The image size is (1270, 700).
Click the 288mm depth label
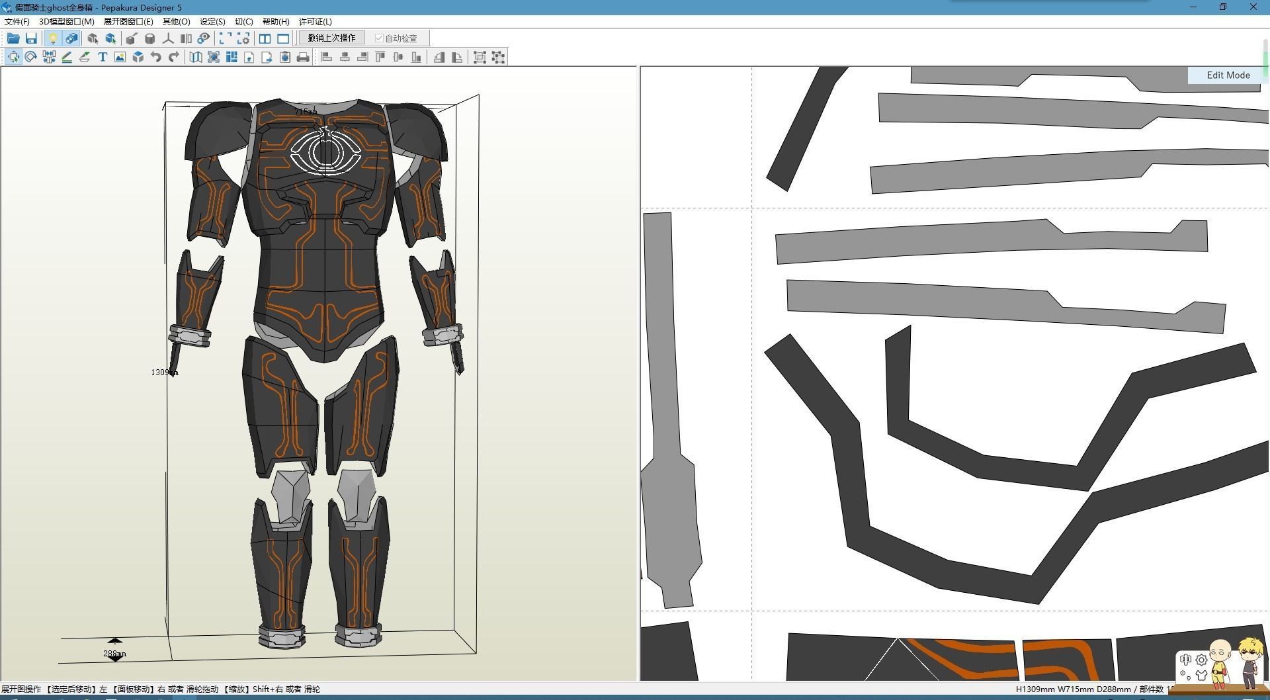114,654
